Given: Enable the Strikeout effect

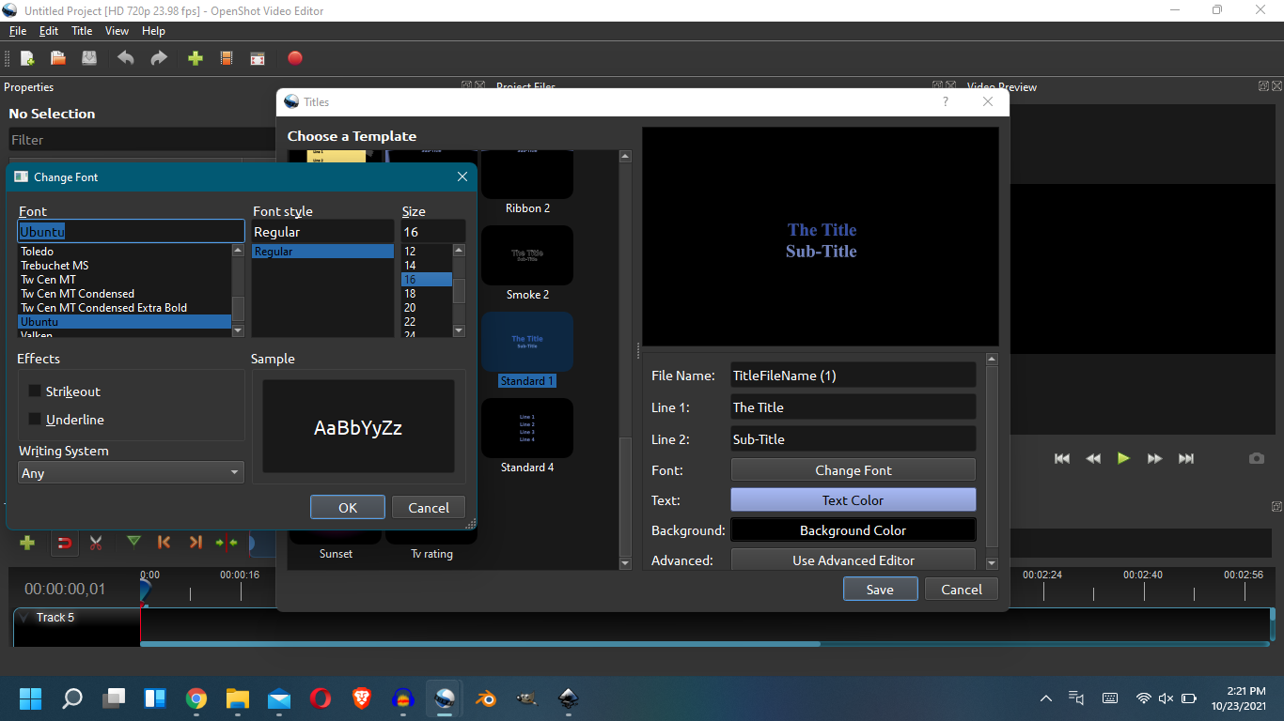Looking at the screenshot, I should (35, 391).
